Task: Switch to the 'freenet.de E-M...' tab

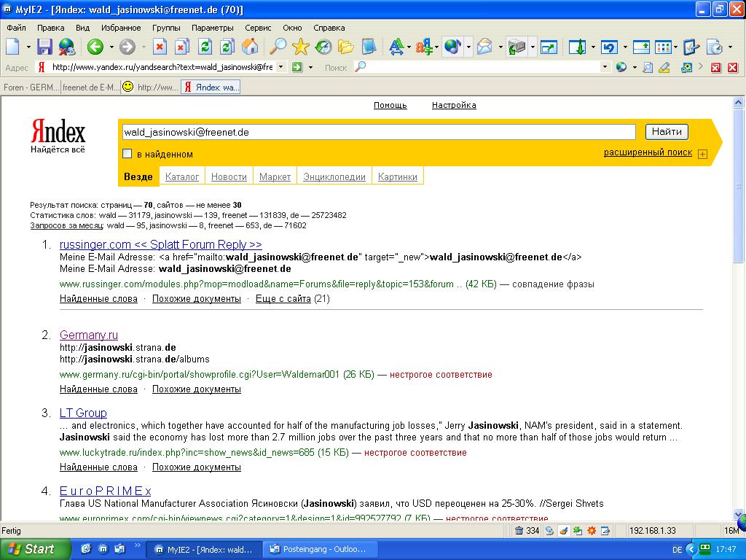Action: 90,87
